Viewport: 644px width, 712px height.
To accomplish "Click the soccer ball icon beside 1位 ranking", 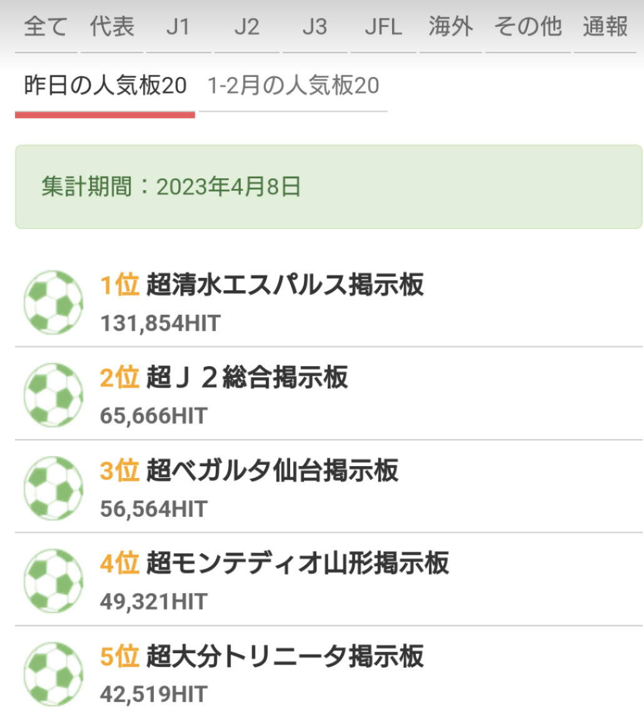I will (54, 302).
